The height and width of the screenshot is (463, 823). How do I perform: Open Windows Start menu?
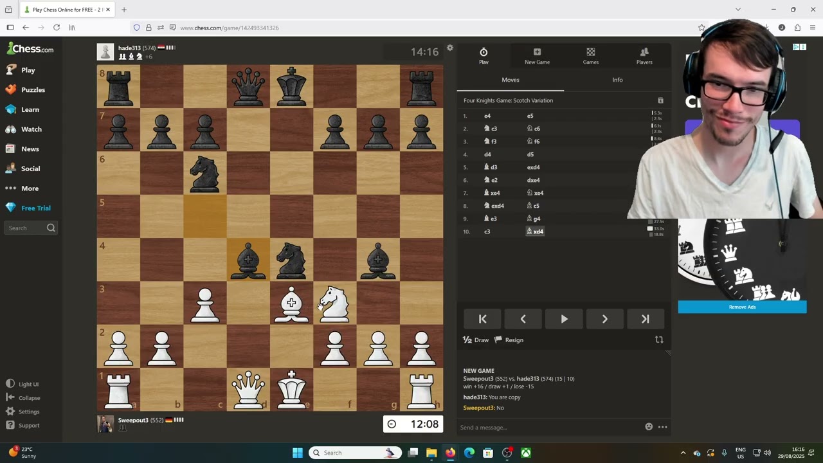[298, 453]
